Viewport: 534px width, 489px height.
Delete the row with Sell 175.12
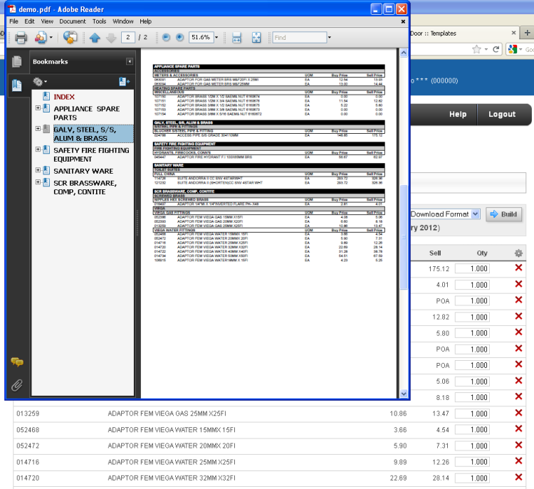518,268
